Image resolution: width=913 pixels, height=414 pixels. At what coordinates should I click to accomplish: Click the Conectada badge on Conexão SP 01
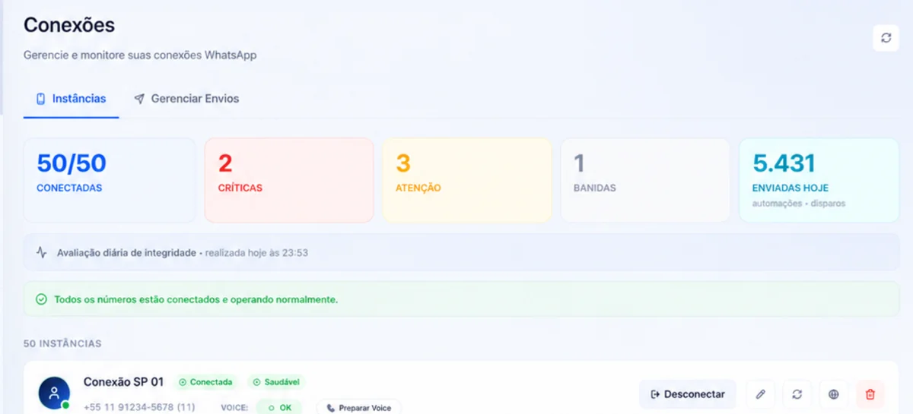click(205, 382)
